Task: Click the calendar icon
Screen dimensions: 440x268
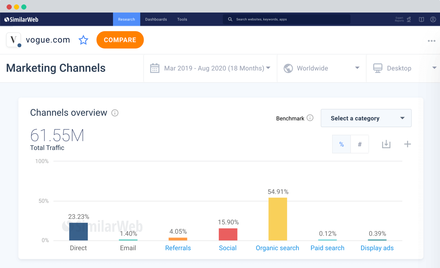Action: click(x=155, y=68)
